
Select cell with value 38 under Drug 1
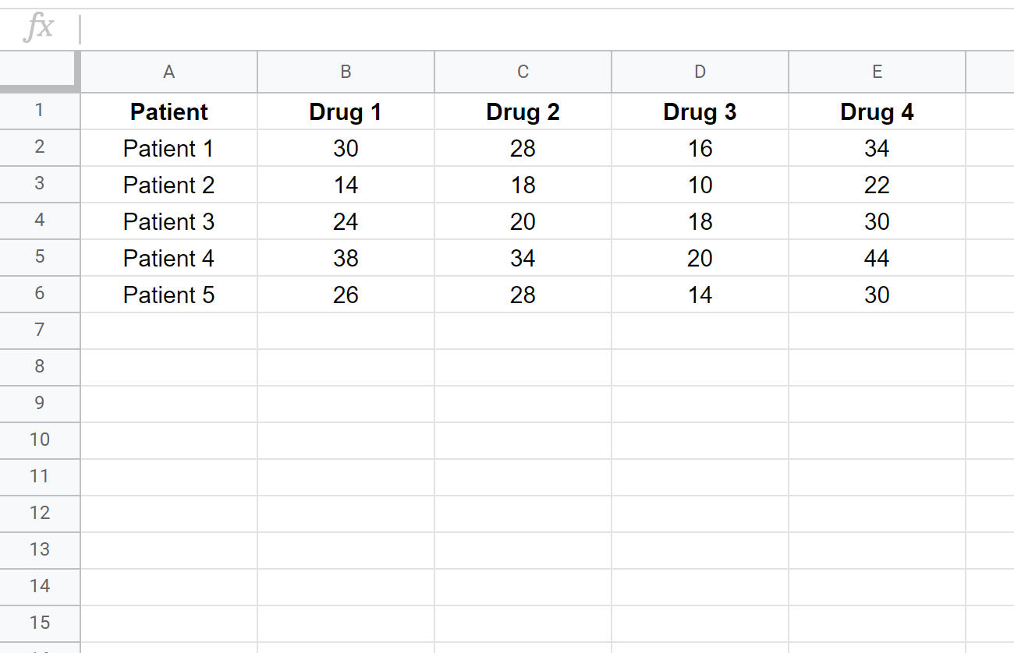point(346,258)
